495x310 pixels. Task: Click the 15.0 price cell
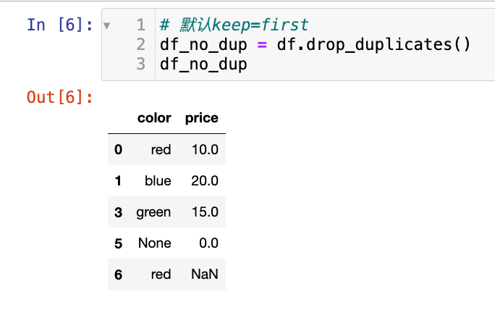click(x=203, y=212)
